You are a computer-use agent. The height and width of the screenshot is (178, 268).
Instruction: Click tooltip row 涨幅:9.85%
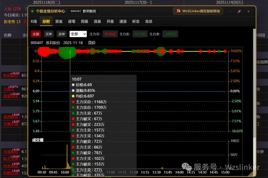tap(84, 91)
